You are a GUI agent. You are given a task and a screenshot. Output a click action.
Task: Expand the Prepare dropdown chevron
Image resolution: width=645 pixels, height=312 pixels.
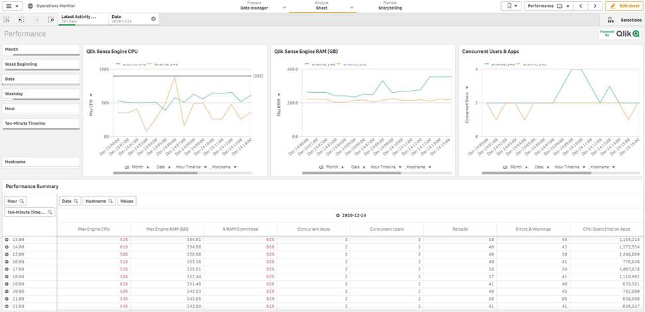coord(284,7)
